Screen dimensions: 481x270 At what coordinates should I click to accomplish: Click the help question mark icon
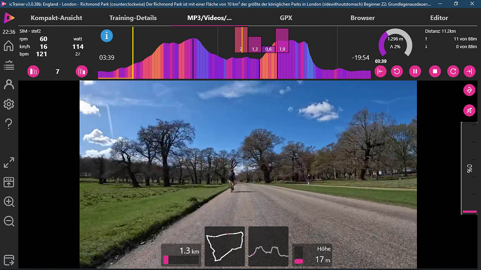(9, 124)
